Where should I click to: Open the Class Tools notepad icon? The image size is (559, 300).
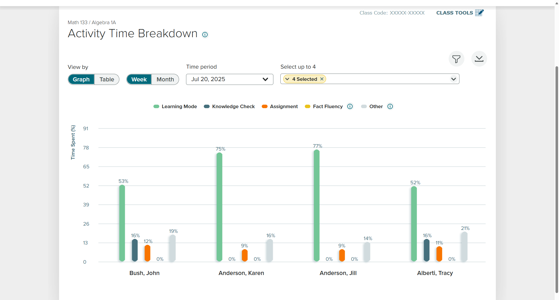pos(479,13)
